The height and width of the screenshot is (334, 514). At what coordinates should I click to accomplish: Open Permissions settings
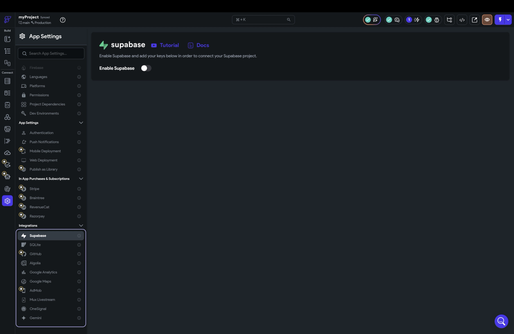pos(51,95)
